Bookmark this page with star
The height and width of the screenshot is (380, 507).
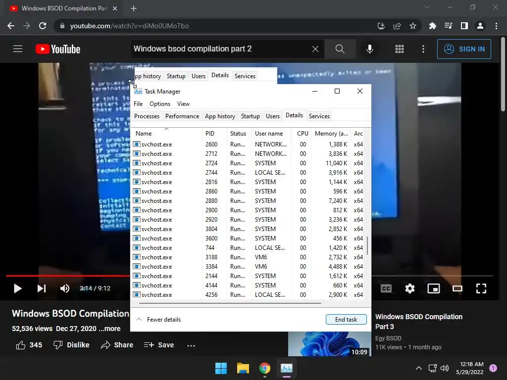412,26
